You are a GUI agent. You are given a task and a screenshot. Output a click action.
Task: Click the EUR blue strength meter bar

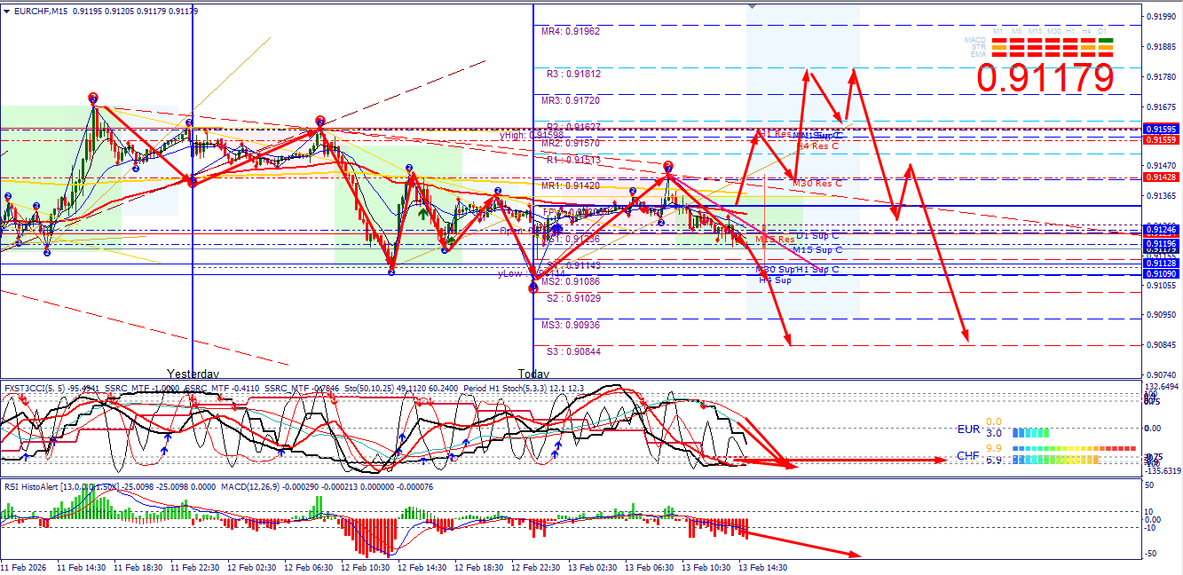1030,433
